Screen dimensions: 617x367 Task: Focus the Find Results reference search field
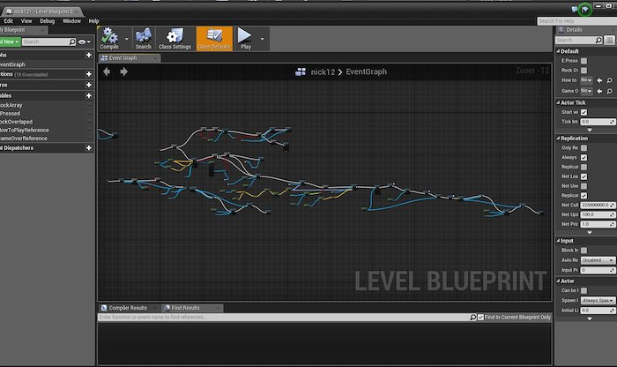[283, 317]
